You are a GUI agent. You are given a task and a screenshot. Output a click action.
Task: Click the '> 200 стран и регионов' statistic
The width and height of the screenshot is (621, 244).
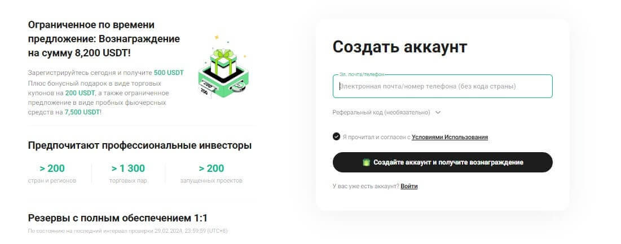click(x=52, y=174)
